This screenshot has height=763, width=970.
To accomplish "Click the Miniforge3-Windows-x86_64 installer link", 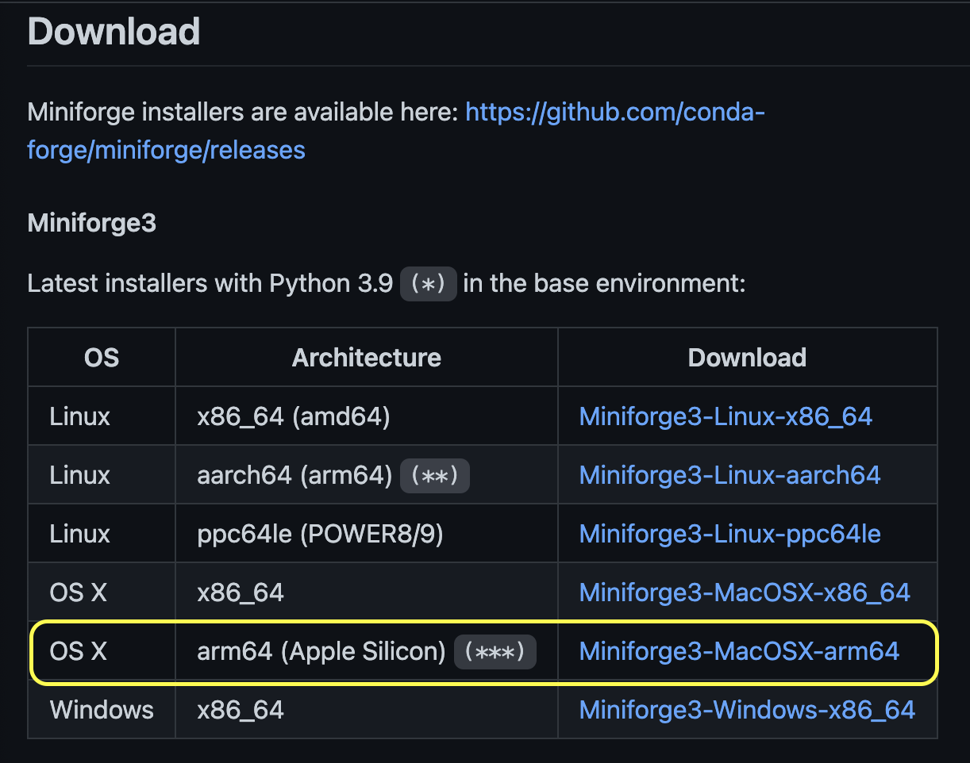I will tap(747, 709).
